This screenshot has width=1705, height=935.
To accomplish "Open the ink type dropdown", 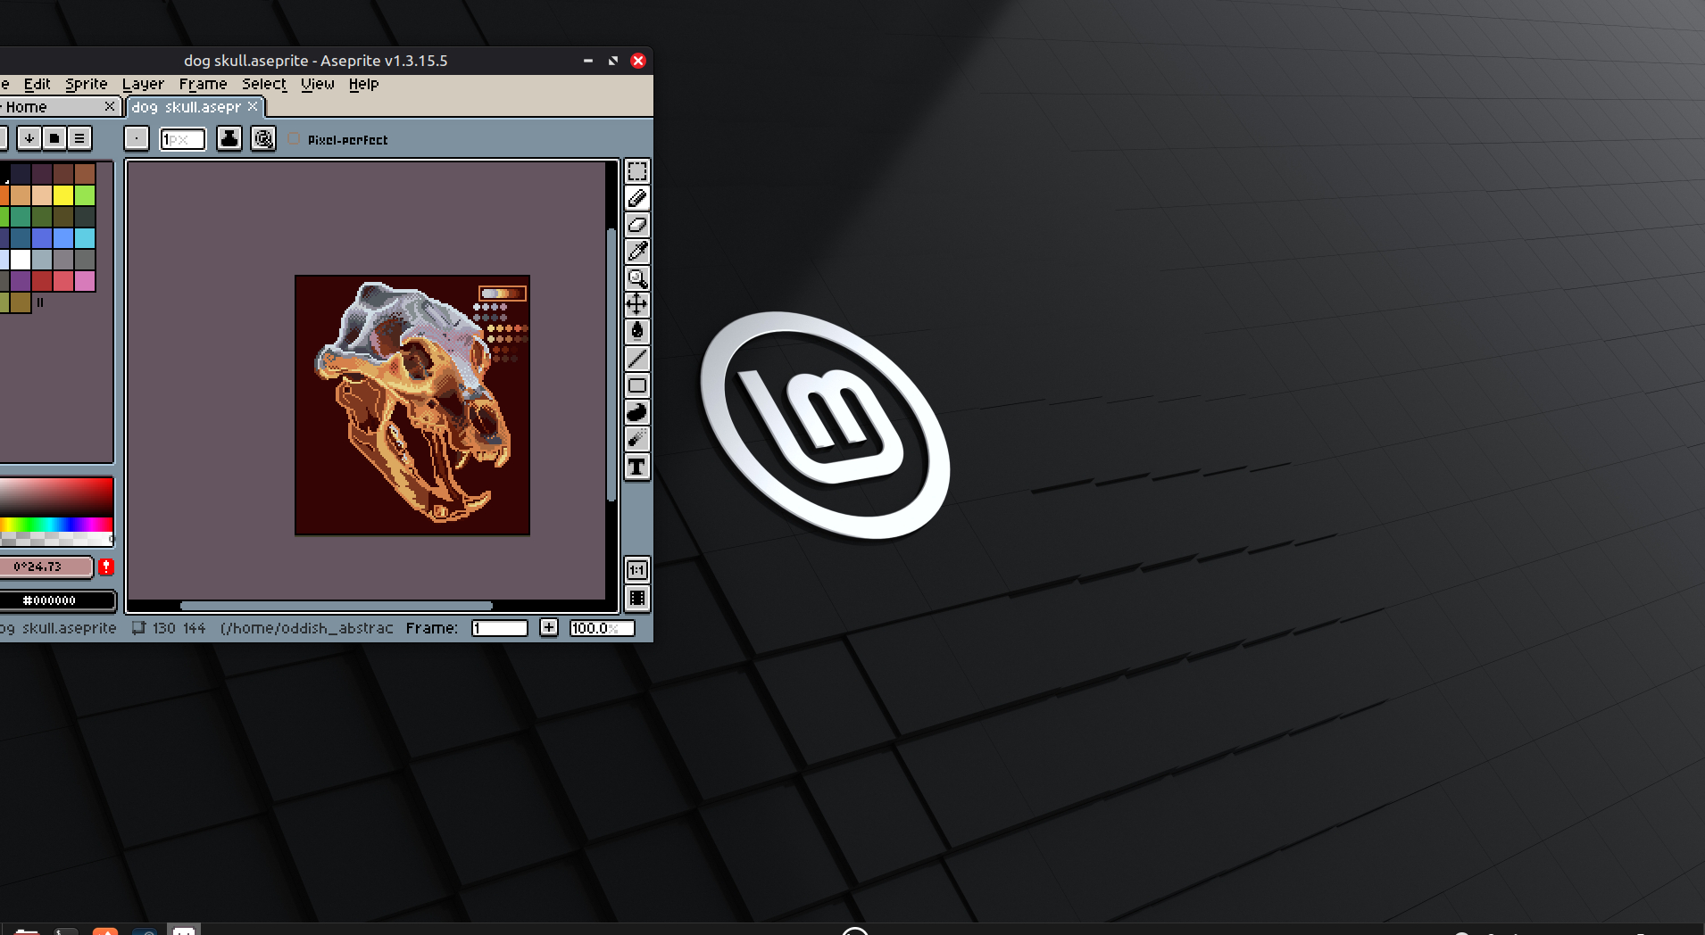I will [x=229, y=138].
